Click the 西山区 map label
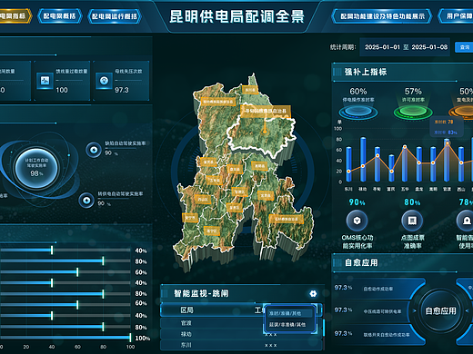This screenshot has width=473, height=354. click(x=203, y=199)
